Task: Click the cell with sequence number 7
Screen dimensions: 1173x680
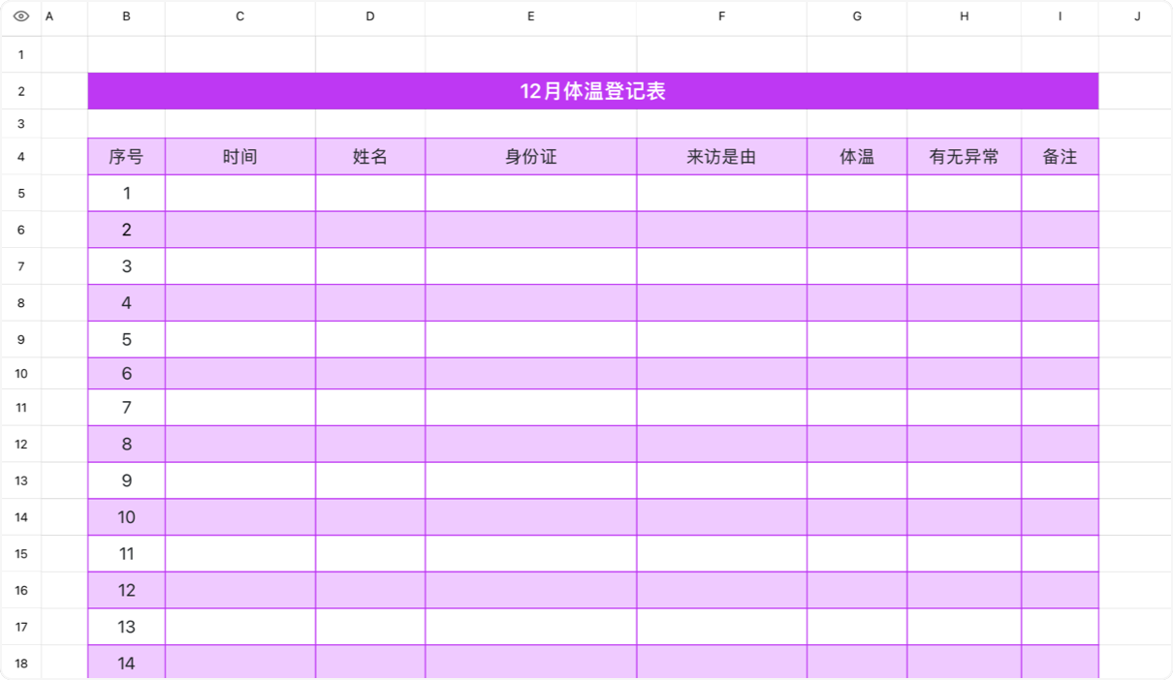Action: point(127,408)
